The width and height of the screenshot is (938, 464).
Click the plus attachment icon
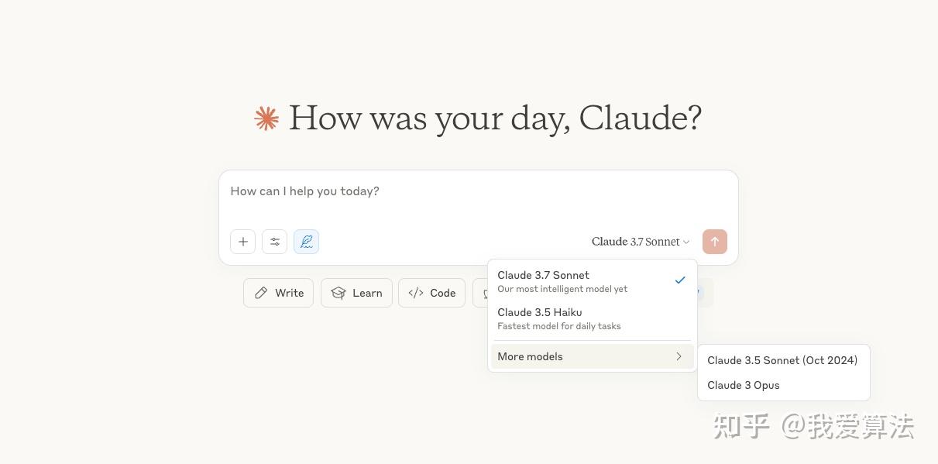242,242
